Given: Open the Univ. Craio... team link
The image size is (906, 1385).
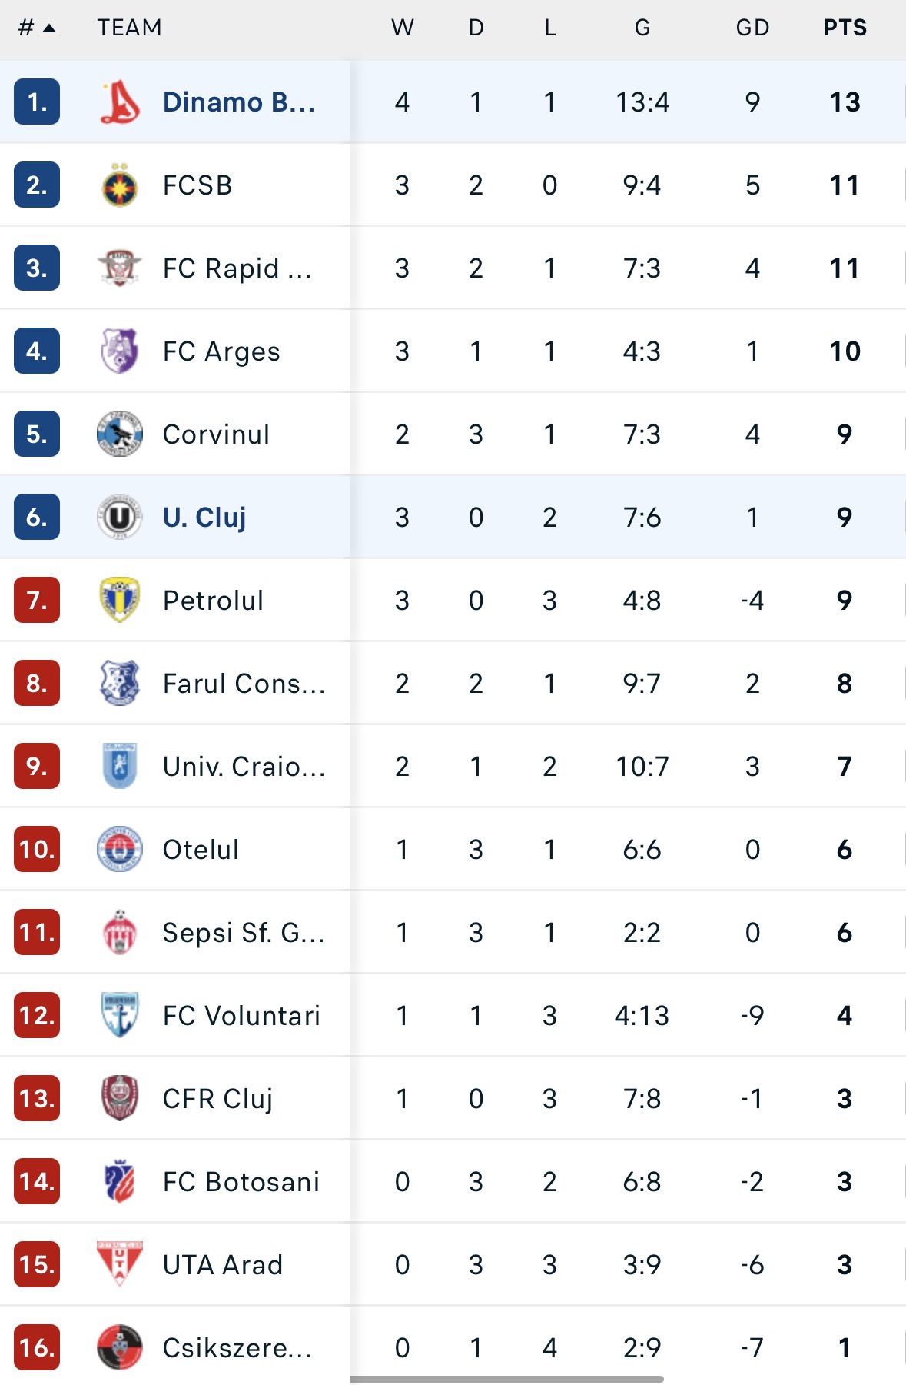Looking at the screenshot, I should (244, 767).
